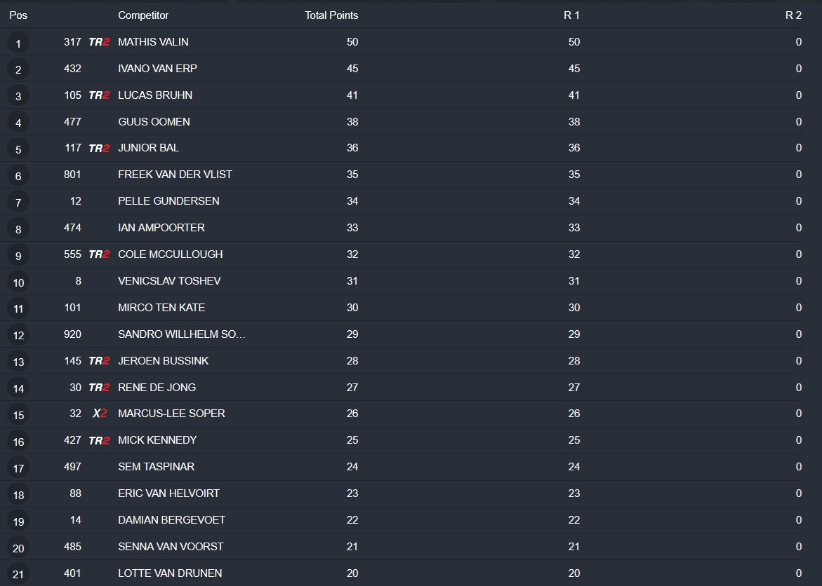
Task: Click the R 2 column header
Action: tap(793, 15)
